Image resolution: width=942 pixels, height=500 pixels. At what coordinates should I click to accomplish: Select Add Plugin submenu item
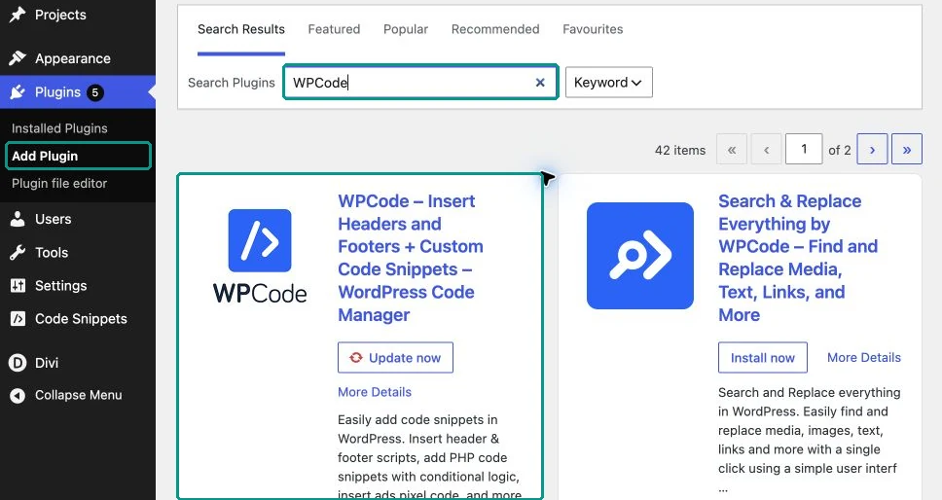[x=78, y=156]
